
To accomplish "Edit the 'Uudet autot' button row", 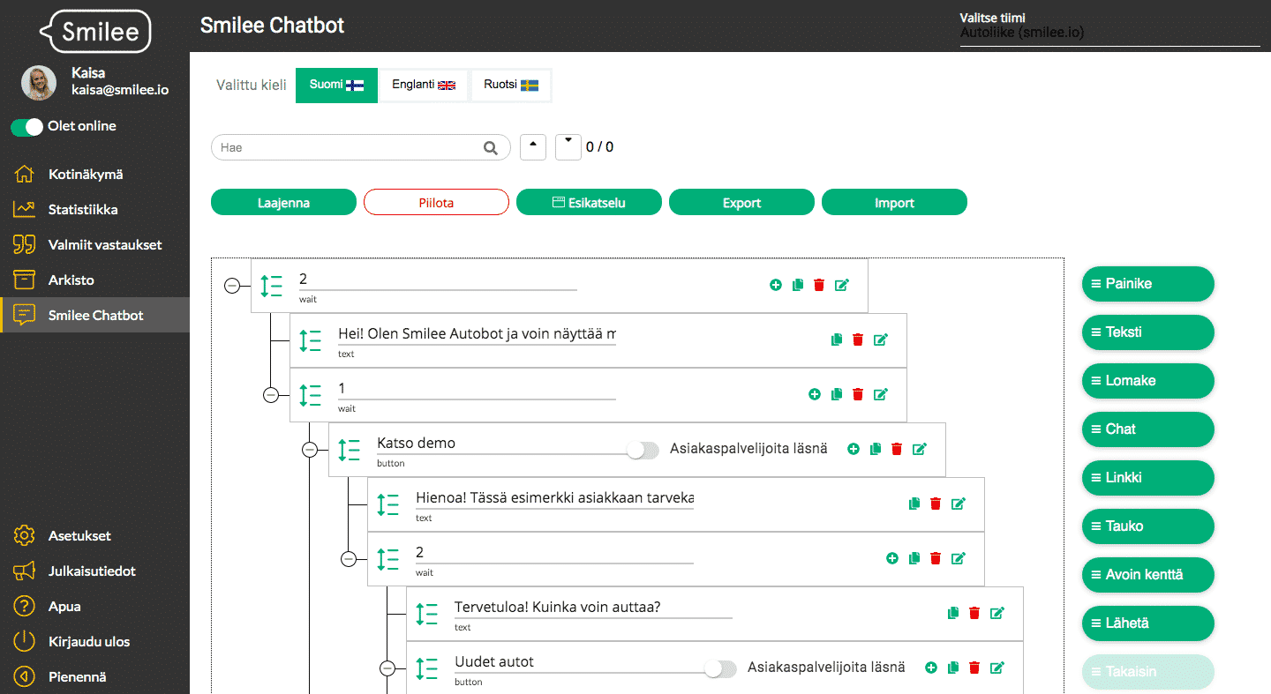I will (997, 668).
